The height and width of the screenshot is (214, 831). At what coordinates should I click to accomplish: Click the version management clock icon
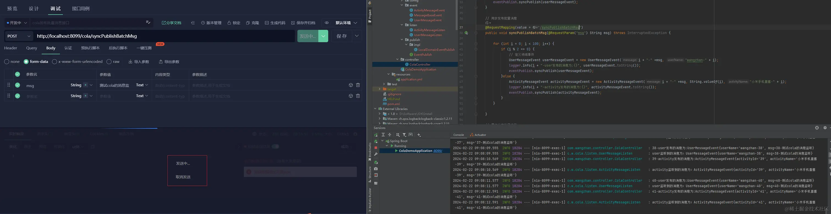pyautogui.click(x=203, y=23)
